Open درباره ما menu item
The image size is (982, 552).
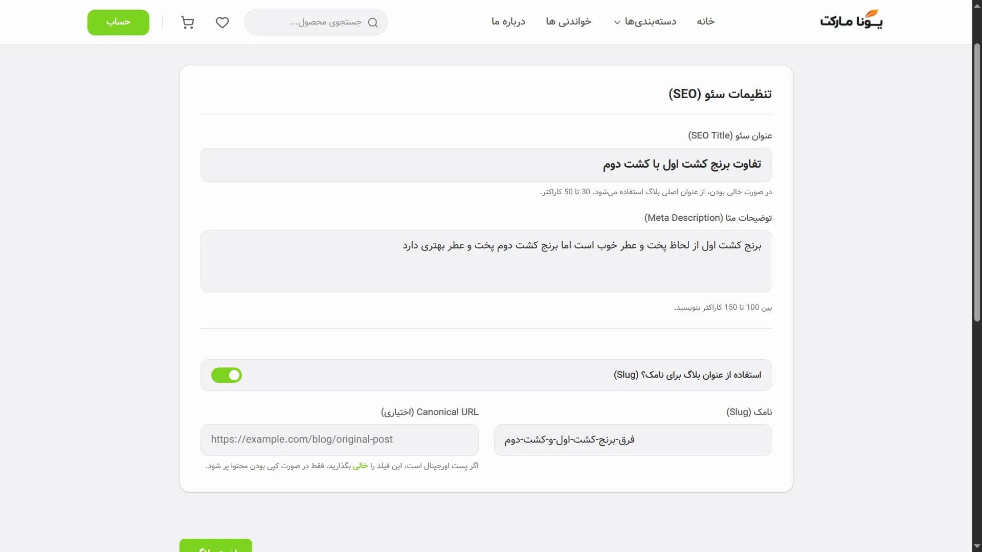[508, 21]
